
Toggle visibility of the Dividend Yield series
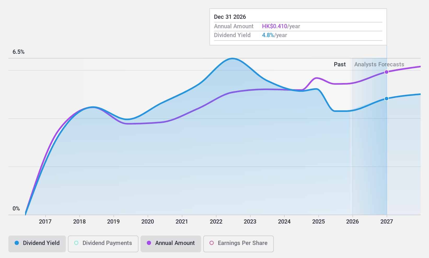(37, 243)
